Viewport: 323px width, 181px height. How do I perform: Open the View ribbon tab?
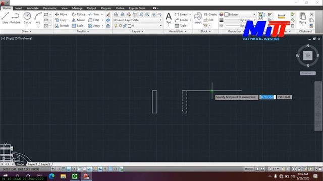click(x=65, y=8)
